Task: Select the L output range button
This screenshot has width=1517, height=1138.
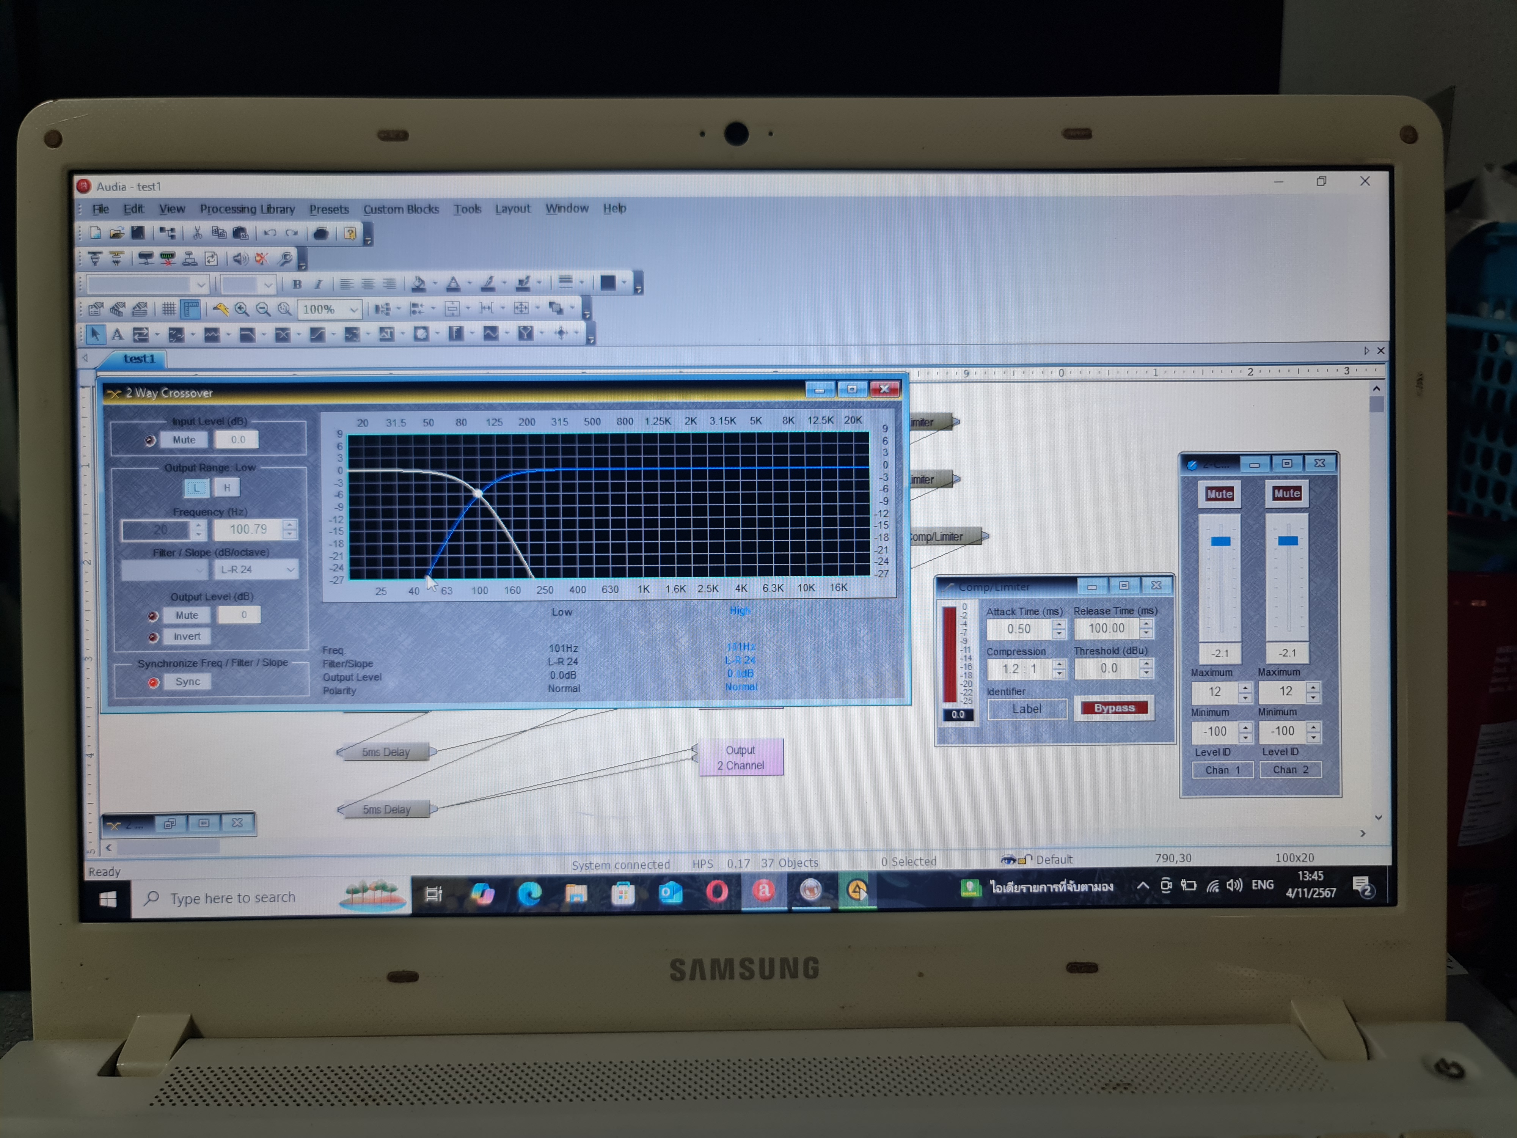Action: click(x=197, y=488)
